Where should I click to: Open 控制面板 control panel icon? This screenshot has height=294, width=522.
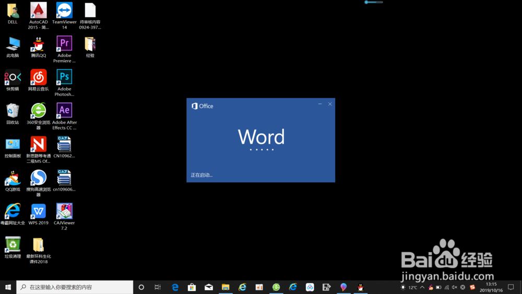point(13,147)
